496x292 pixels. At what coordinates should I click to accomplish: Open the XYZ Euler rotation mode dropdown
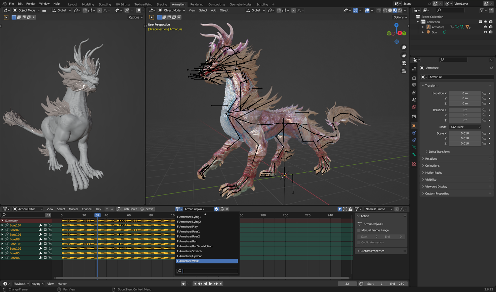(x=465, y=127)
